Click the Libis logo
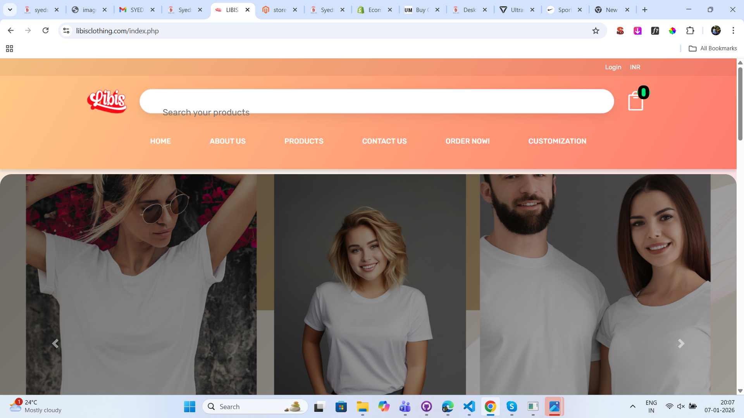The width and height of the screenshot is (744, 418). pos(107,101)
